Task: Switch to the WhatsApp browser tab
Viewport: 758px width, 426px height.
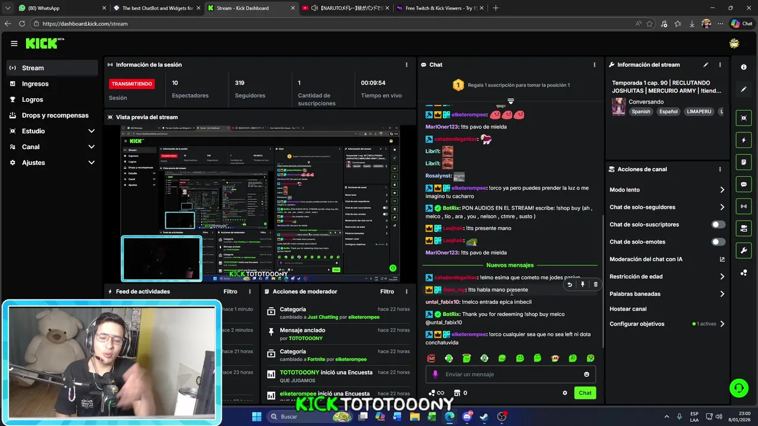Action: tap(62, 8)
